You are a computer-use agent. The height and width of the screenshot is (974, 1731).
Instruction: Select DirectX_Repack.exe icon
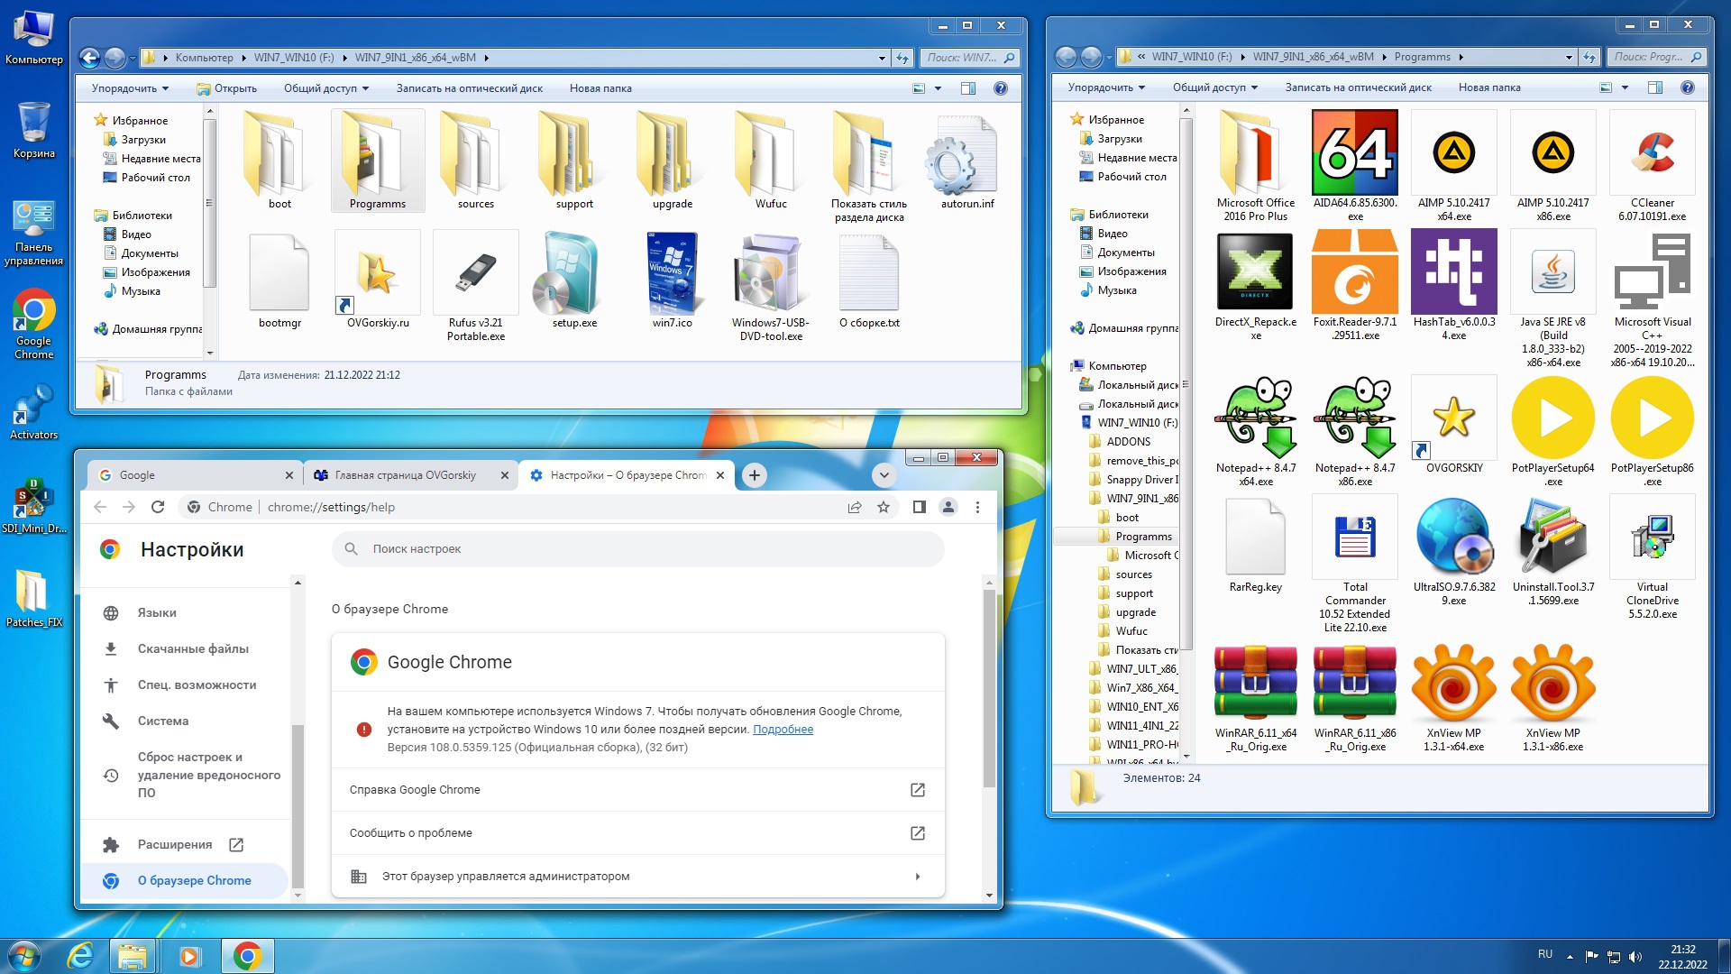click(x=1256, y=271)
